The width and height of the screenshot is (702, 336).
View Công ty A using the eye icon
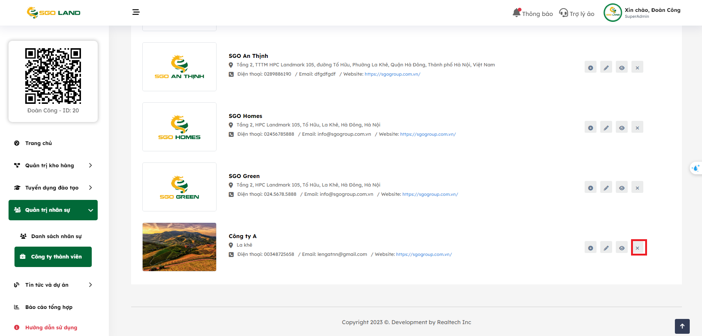tap(621, 248)
